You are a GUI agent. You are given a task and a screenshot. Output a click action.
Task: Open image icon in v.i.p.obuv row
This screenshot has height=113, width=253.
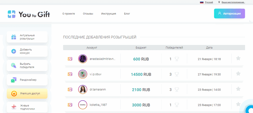click(x=70, y=74)
